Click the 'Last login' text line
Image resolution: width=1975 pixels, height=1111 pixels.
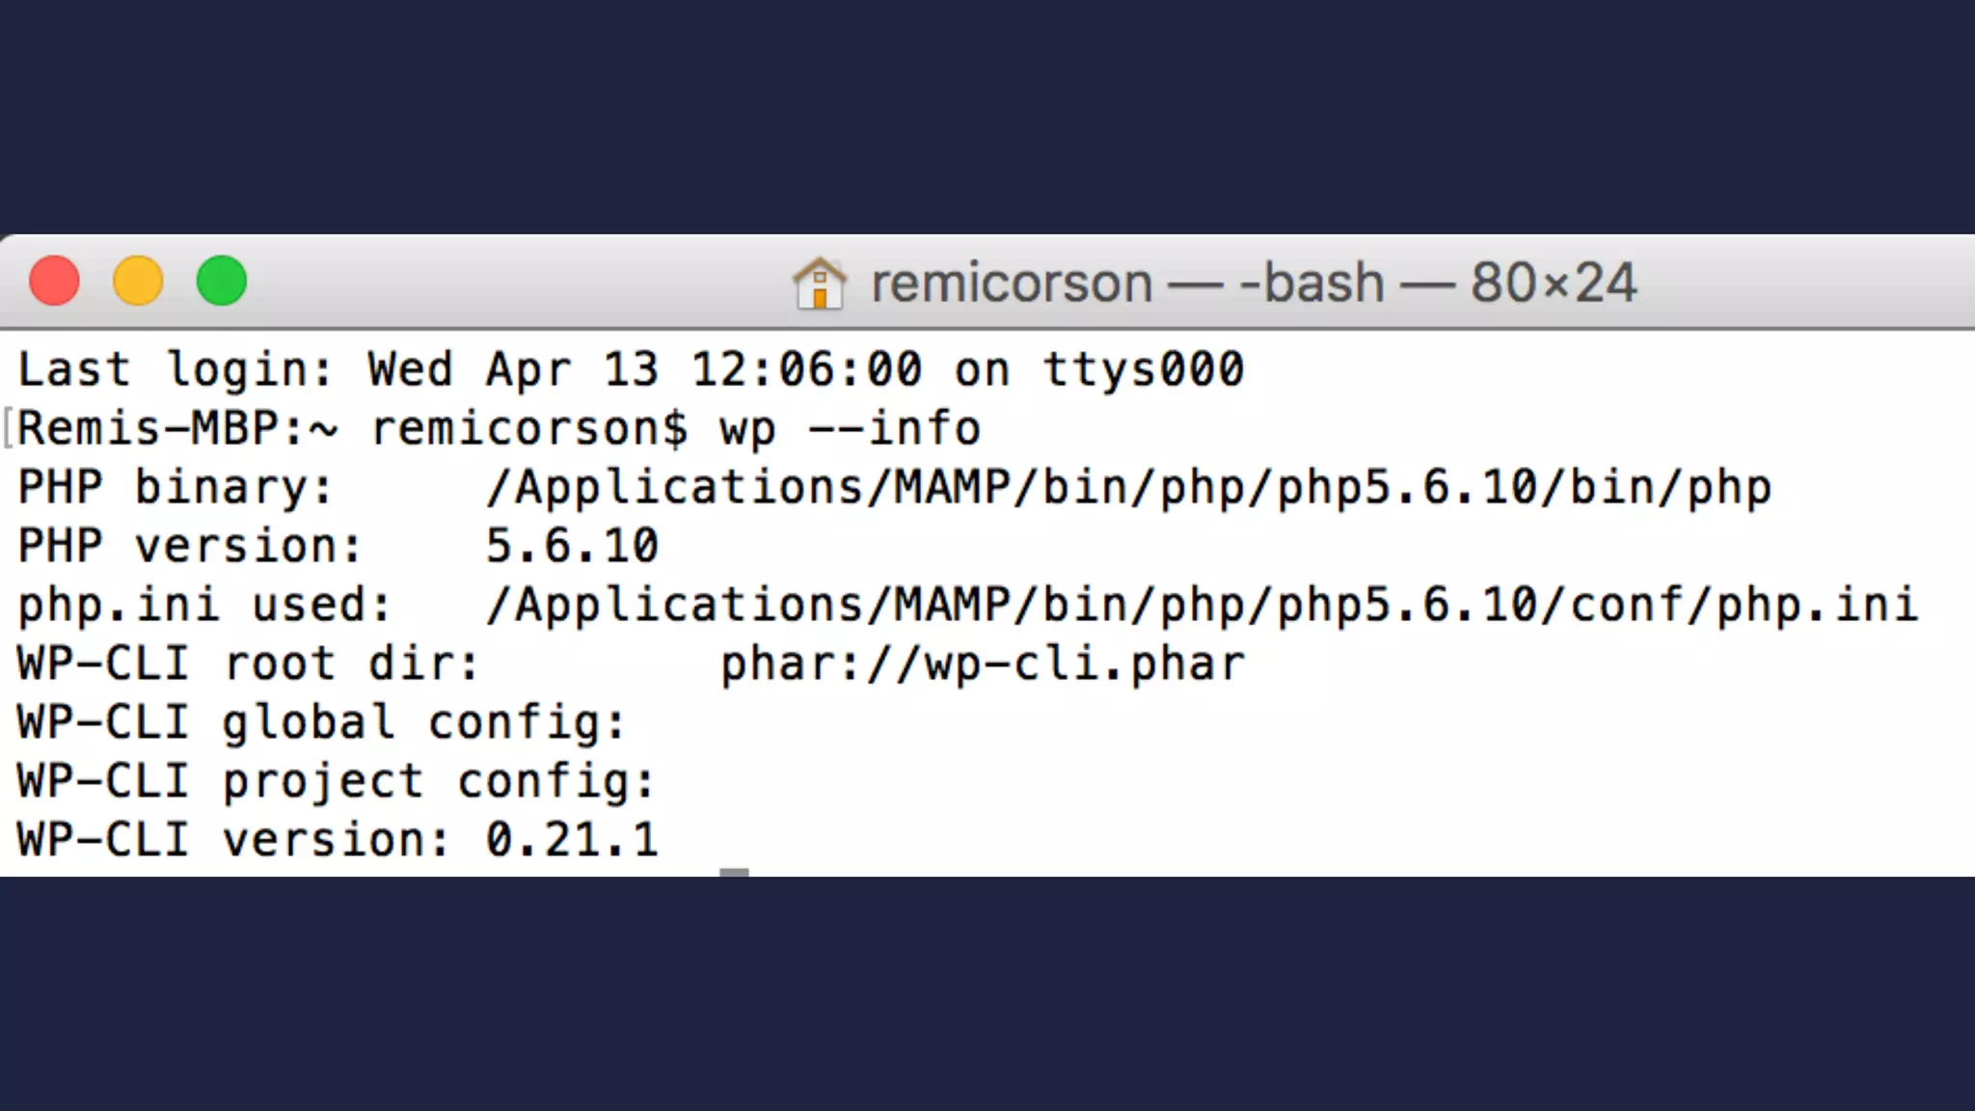pyautogui.click(x=631, y=370)
